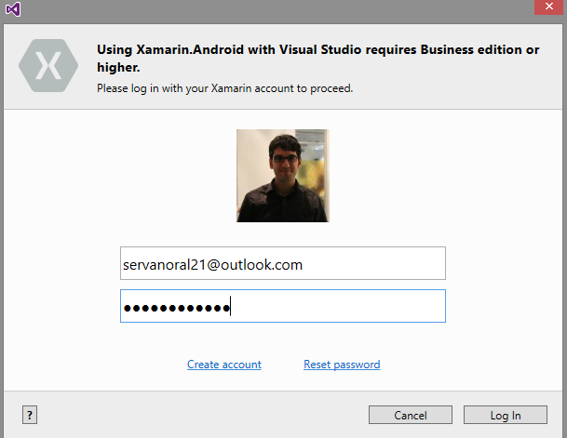Focus the password field
Viewport: 567px width, 438px height.
point(283,306)
